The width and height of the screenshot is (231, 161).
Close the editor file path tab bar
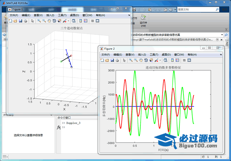pos(222,40)
